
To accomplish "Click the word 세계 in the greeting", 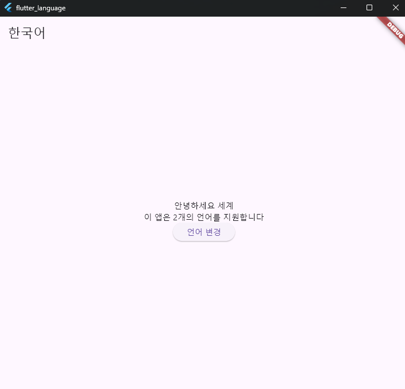I will (x=225, y=205).
